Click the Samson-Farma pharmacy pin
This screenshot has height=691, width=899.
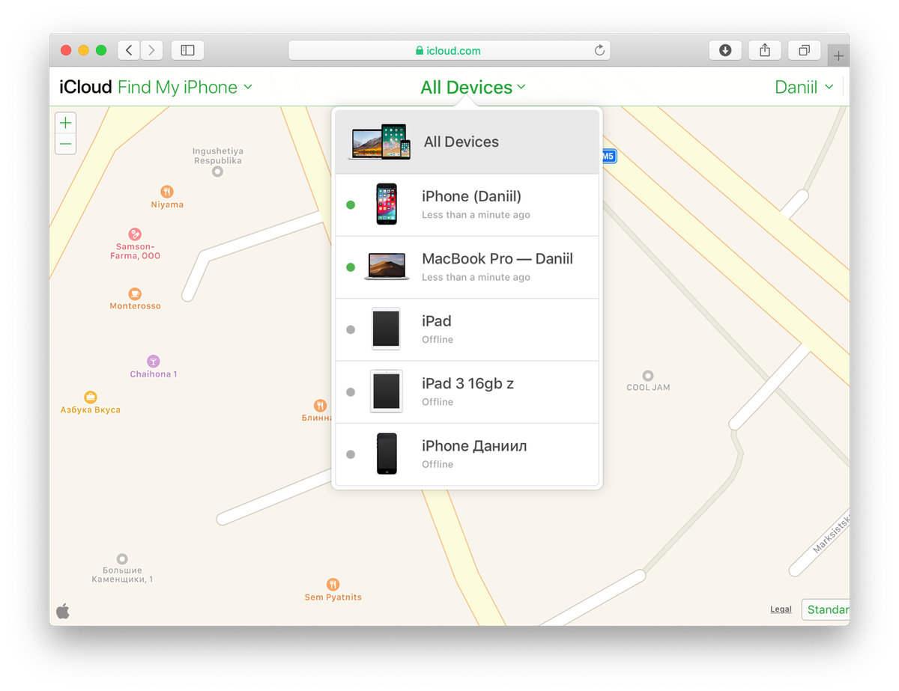click(x=135, y=234)
